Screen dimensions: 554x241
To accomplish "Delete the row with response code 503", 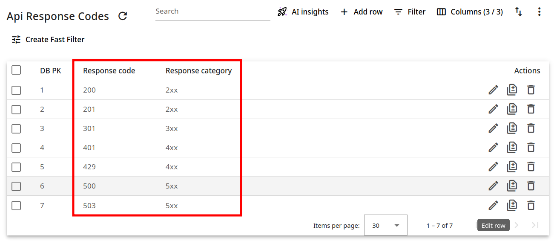I will [x=531, y=206].
